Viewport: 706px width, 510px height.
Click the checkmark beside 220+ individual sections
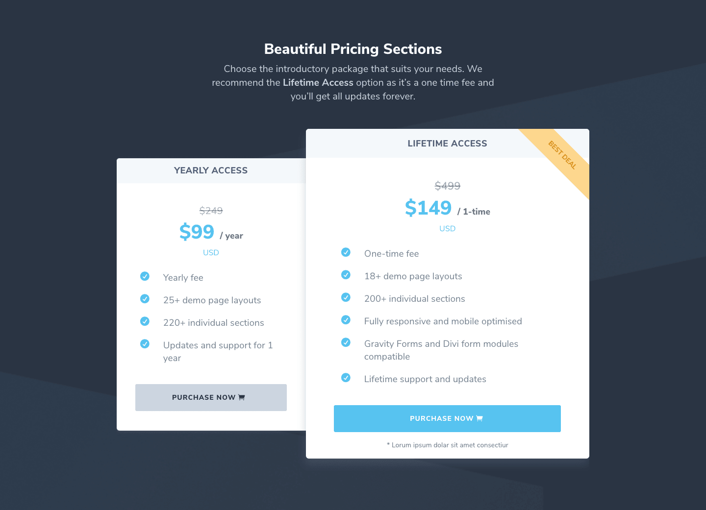tap(145, 321)
